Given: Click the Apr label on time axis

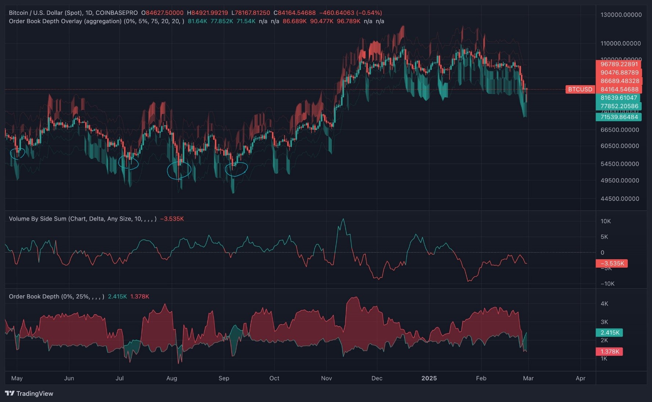Looking at the screenshot, I should click(x=580, y=378).
